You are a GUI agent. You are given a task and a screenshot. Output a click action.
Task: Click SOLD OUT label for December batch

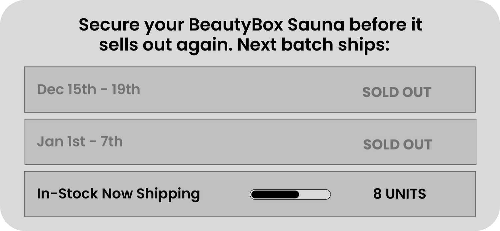tap(397, 92)
